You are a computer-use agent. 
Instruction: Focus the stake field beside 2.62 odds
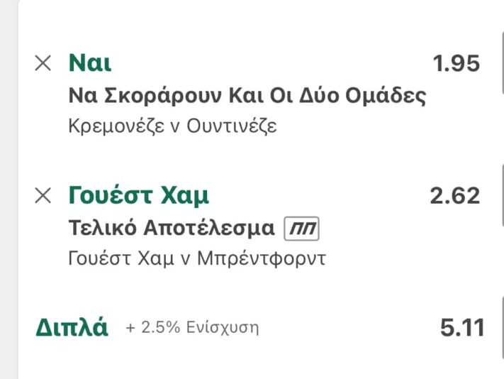pos(500,195)
